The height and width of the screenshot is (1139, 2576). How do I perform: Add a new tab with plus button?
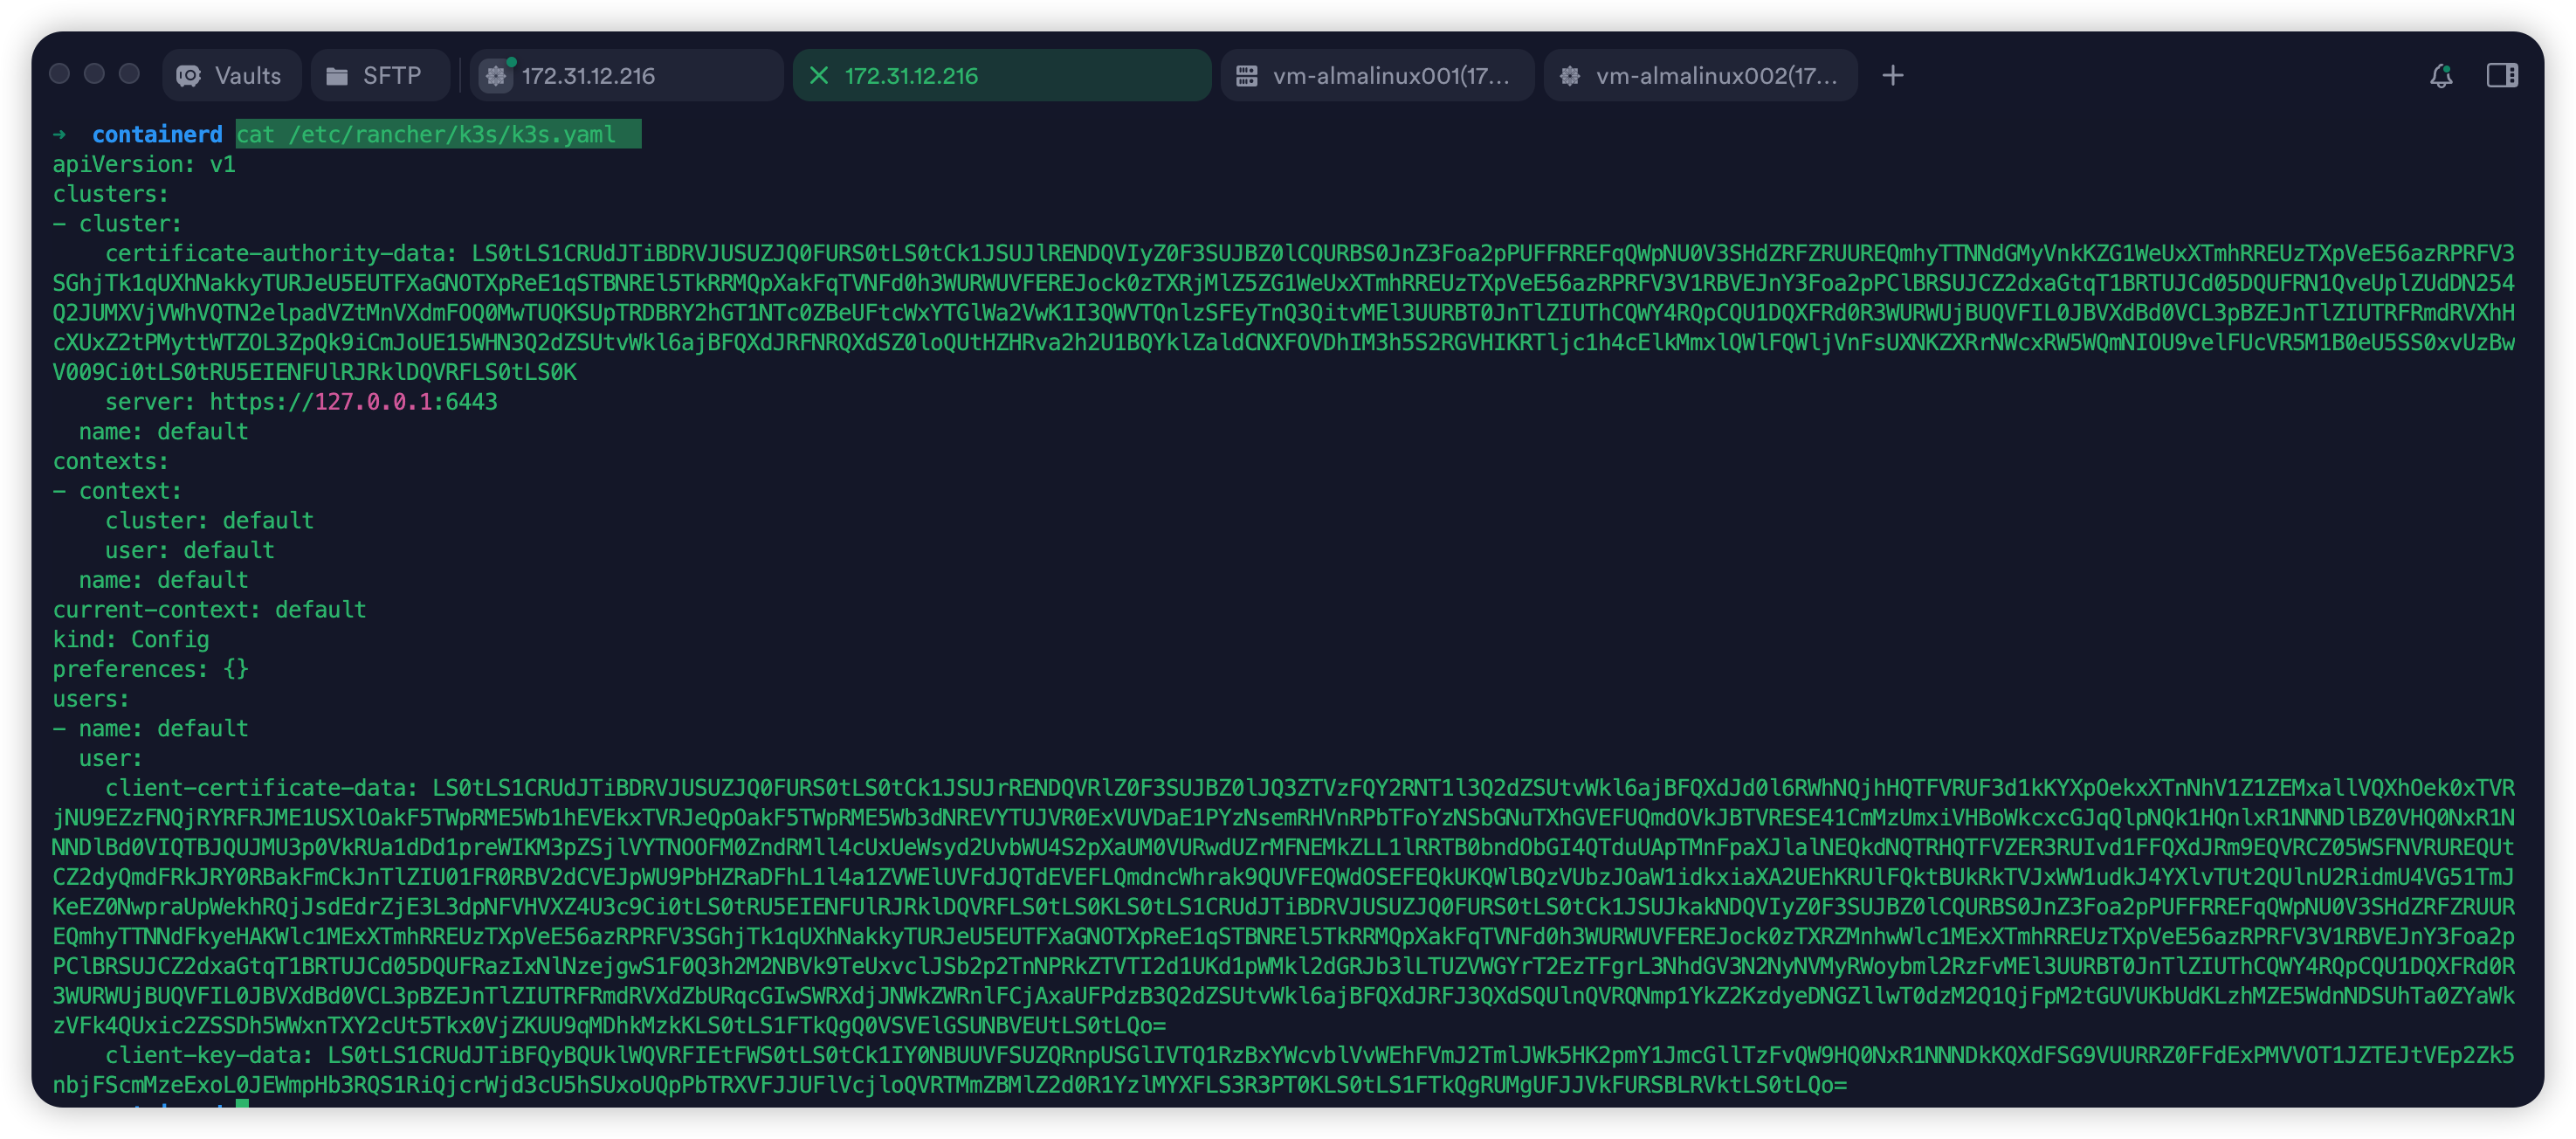(1892, 75)
